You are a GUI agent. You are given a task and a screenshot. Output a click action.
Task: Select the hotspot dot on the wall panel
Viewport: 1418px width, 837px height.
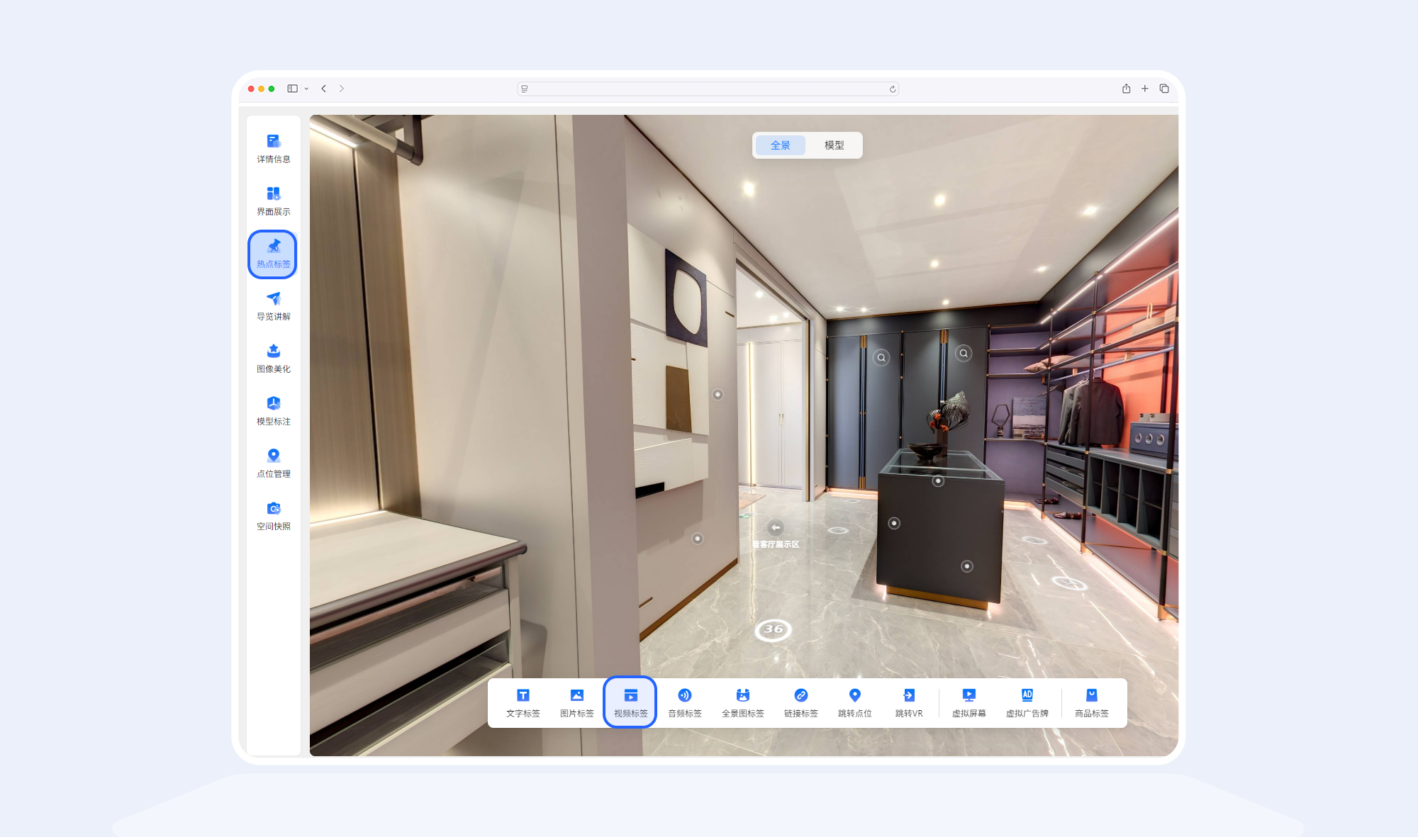click(x=718, y=395)
